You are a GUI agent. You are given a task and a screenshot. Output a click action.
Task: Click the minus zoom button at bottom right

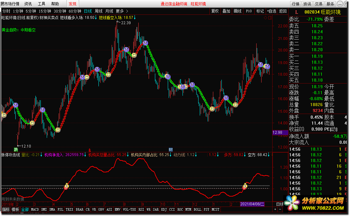280,209
